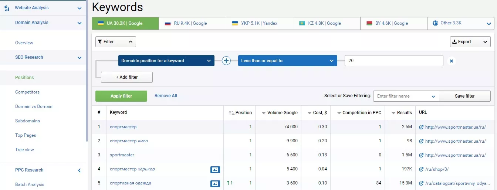Open Top Pages in sidebar
Image resolution: width=497 pixels, height=190 pixels.
click(26, 135)
